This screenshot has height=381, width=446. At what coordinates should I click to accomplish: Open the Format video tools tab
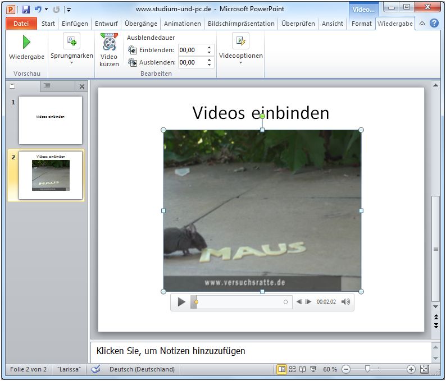click(362, 24)
